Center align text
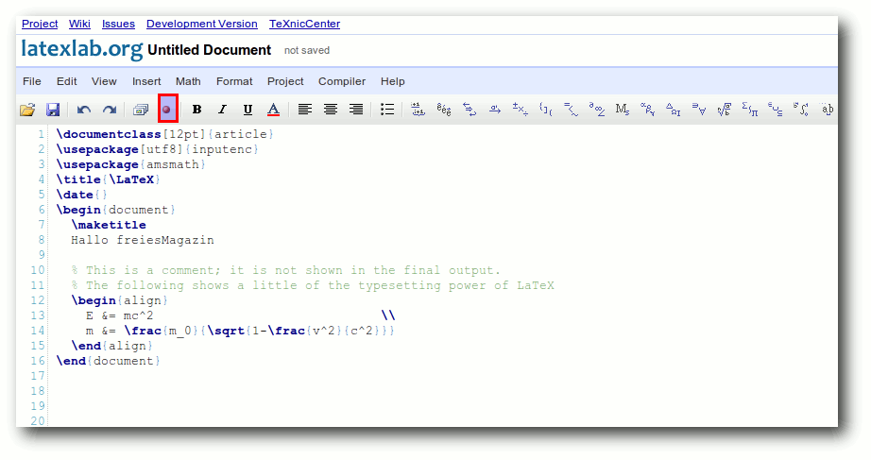871x460 pixels. coord(331,110)
